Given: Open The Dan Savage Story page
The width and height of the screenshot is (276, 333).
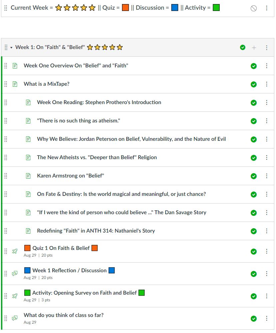Looking at the screenshot, I should (x=122, y=212).
